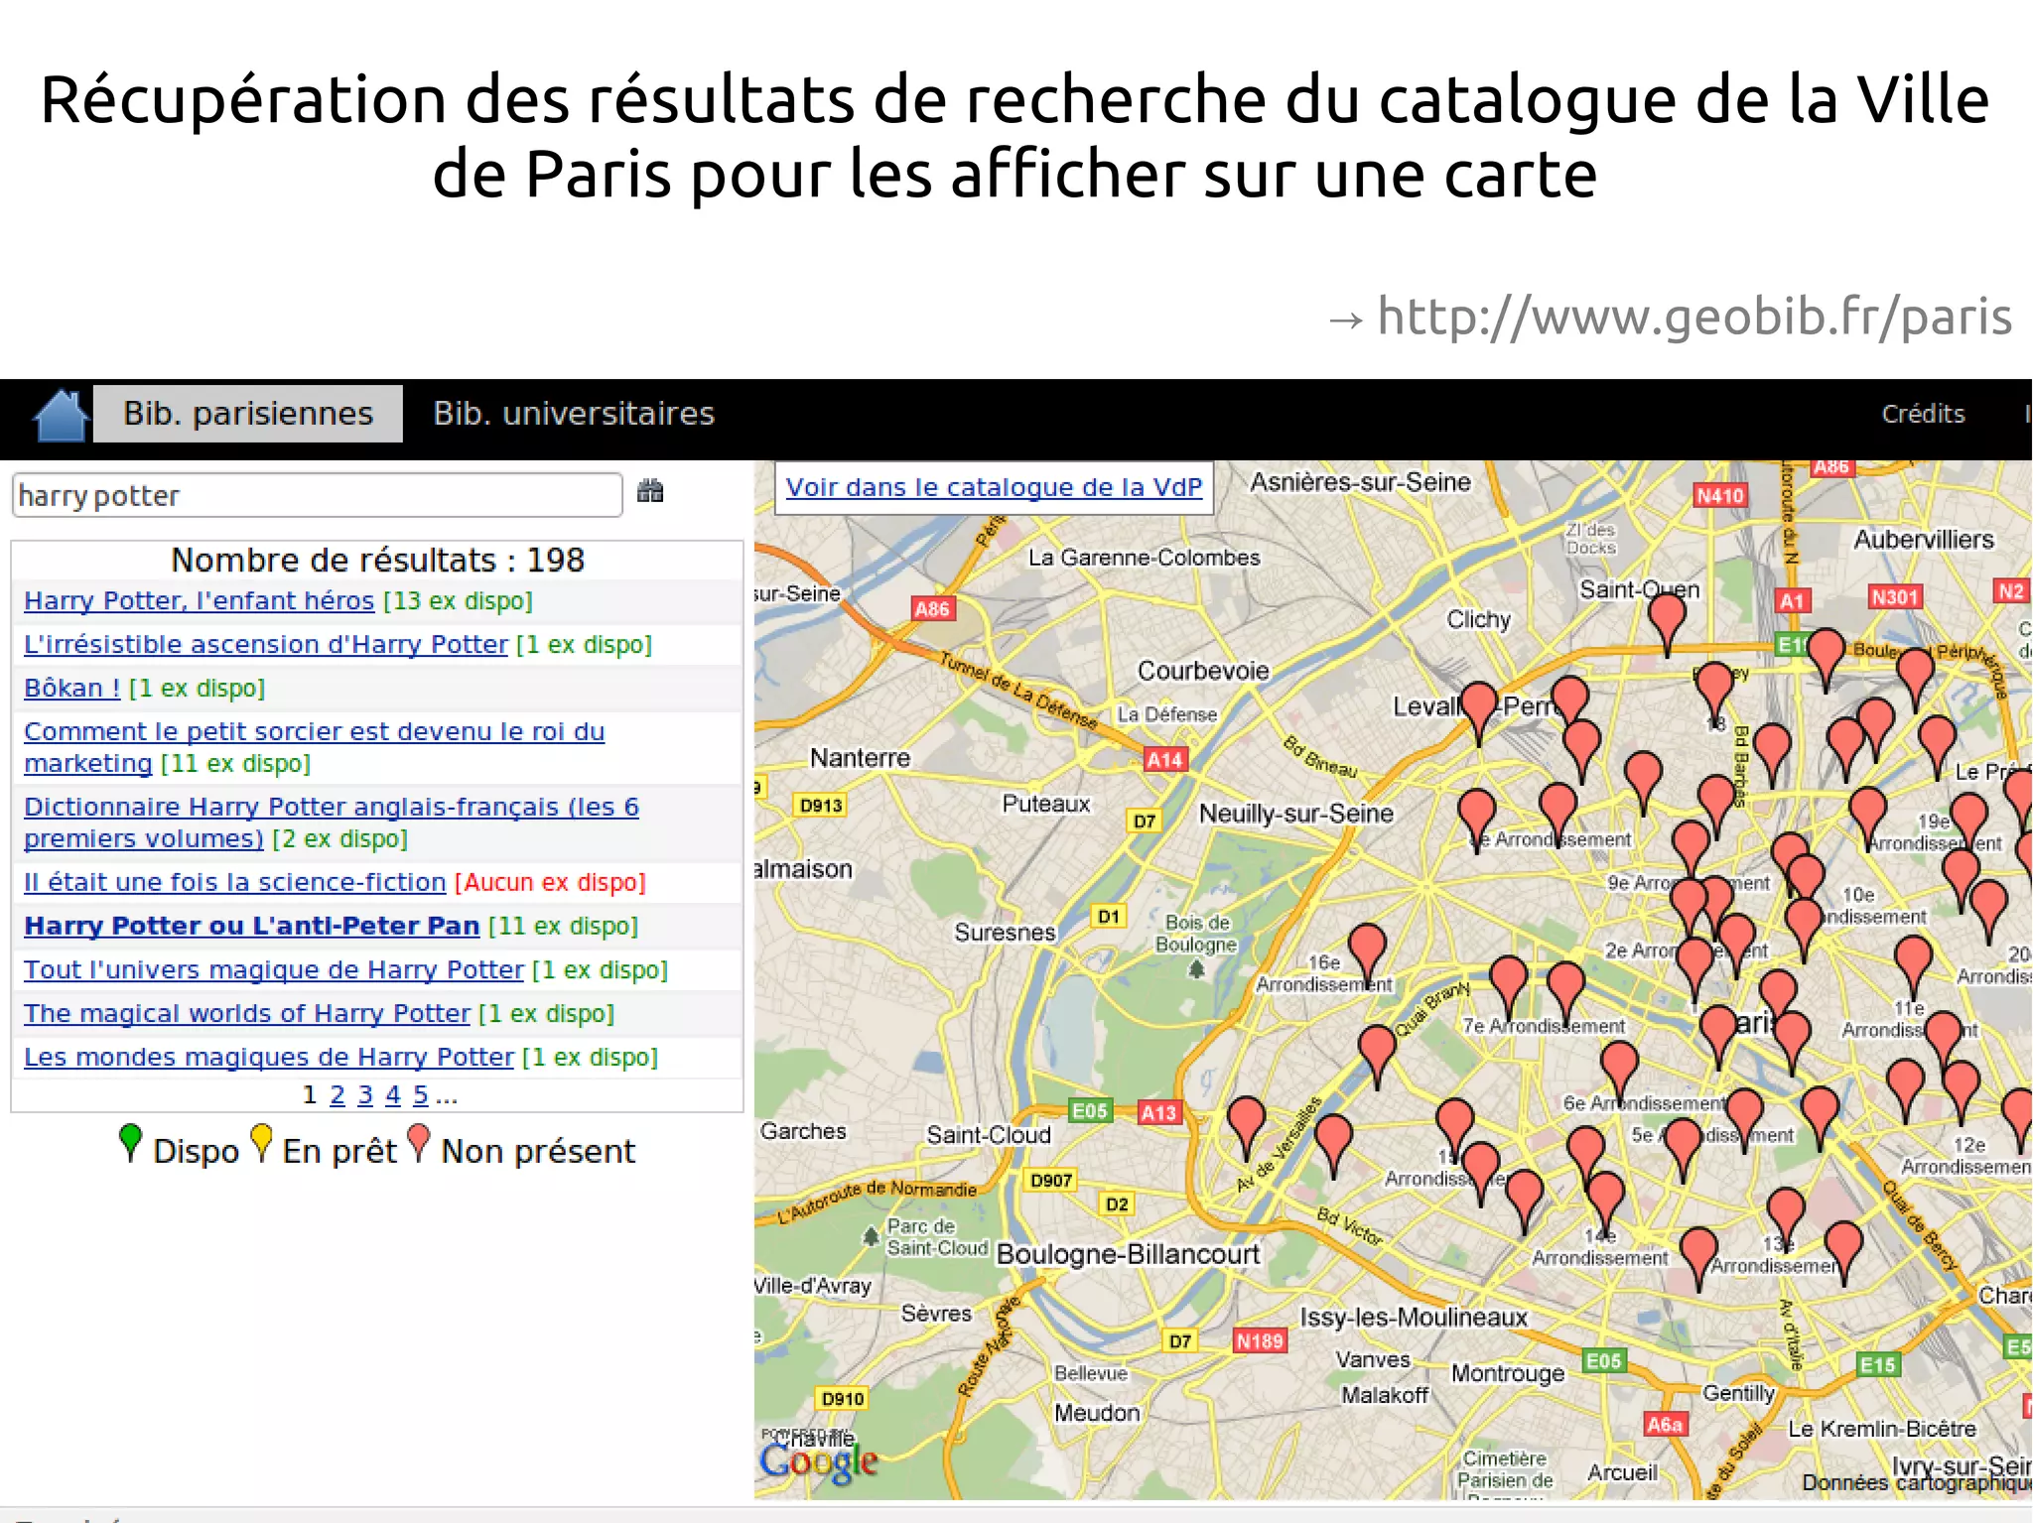Click the A86 road sign near Nanterre
Image resolution: width=2033 pixels, height=1523 pixels.
[x=932, y=608]
